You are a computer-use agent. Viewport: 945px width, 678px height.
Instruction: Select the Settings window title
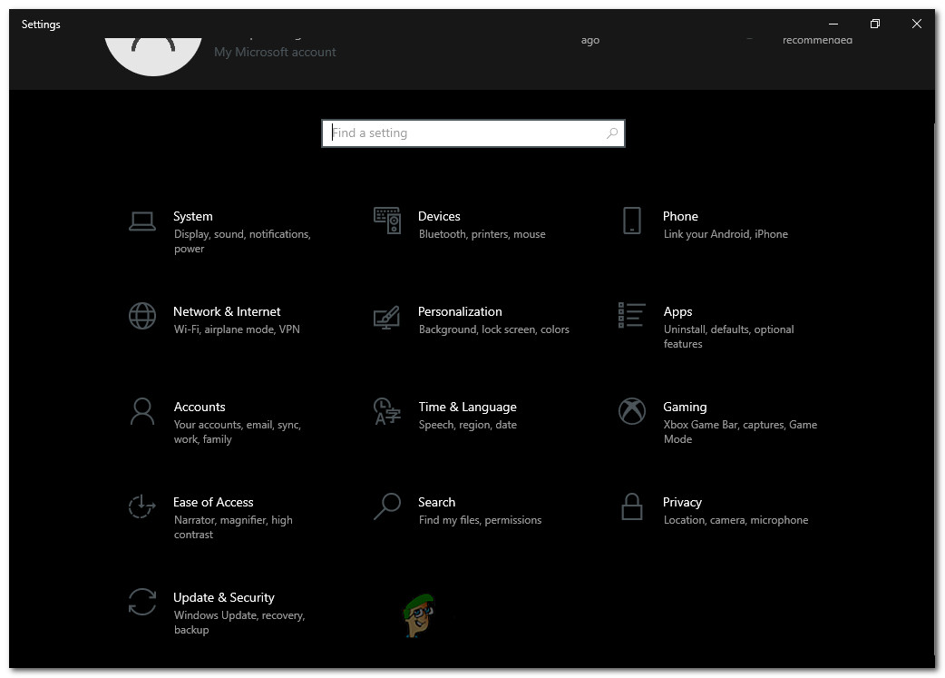[41, 25]
